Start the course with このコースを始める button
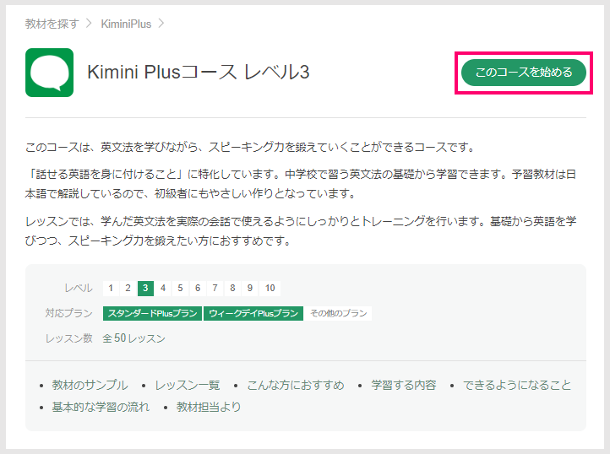 coord(524,73)
